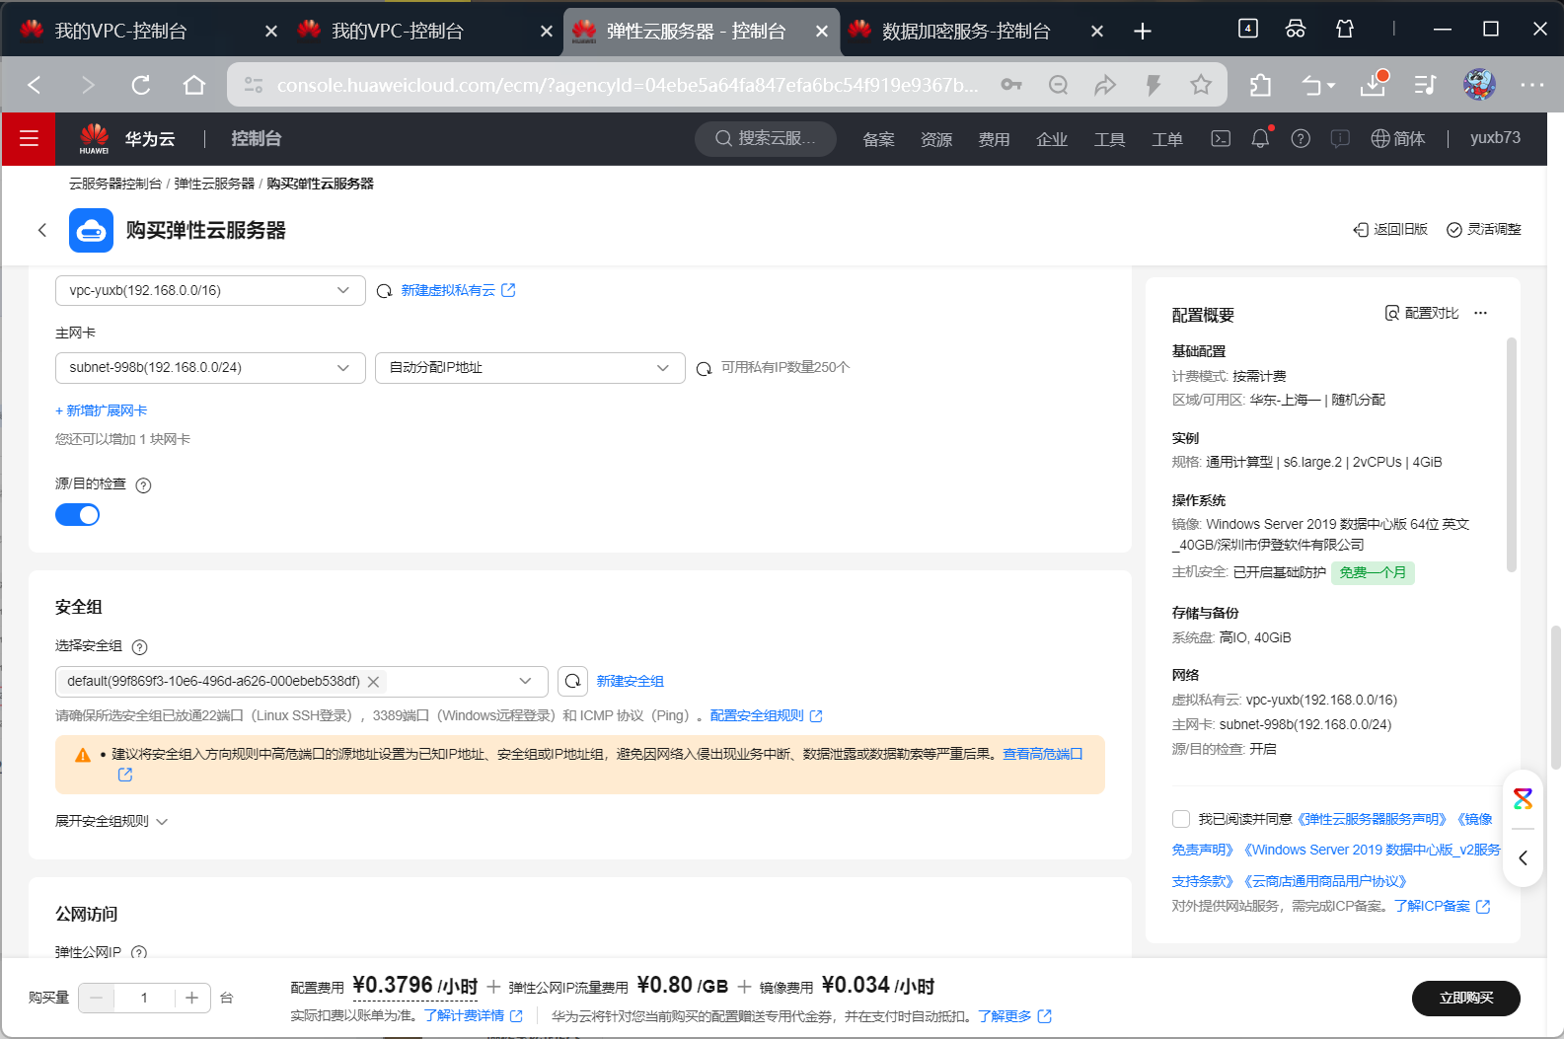Open the colorful assistant floating icon

click(x=1523, y=798)
